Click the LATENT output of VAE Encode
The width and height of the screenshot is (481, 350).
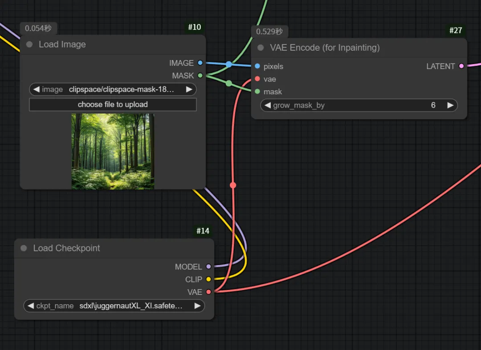click(461, 66)
